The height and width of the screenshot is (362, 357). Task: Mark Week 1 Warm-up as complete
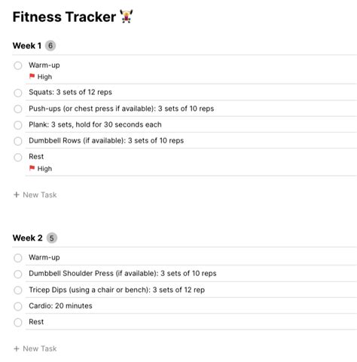point(18,66)
